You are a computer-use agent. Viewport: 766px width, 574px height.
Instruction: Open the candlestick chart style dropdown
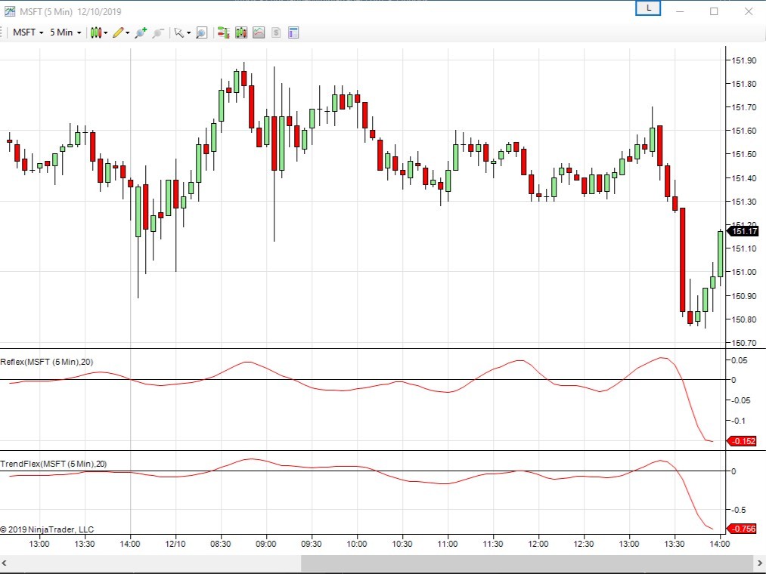[x=99, y=32]
